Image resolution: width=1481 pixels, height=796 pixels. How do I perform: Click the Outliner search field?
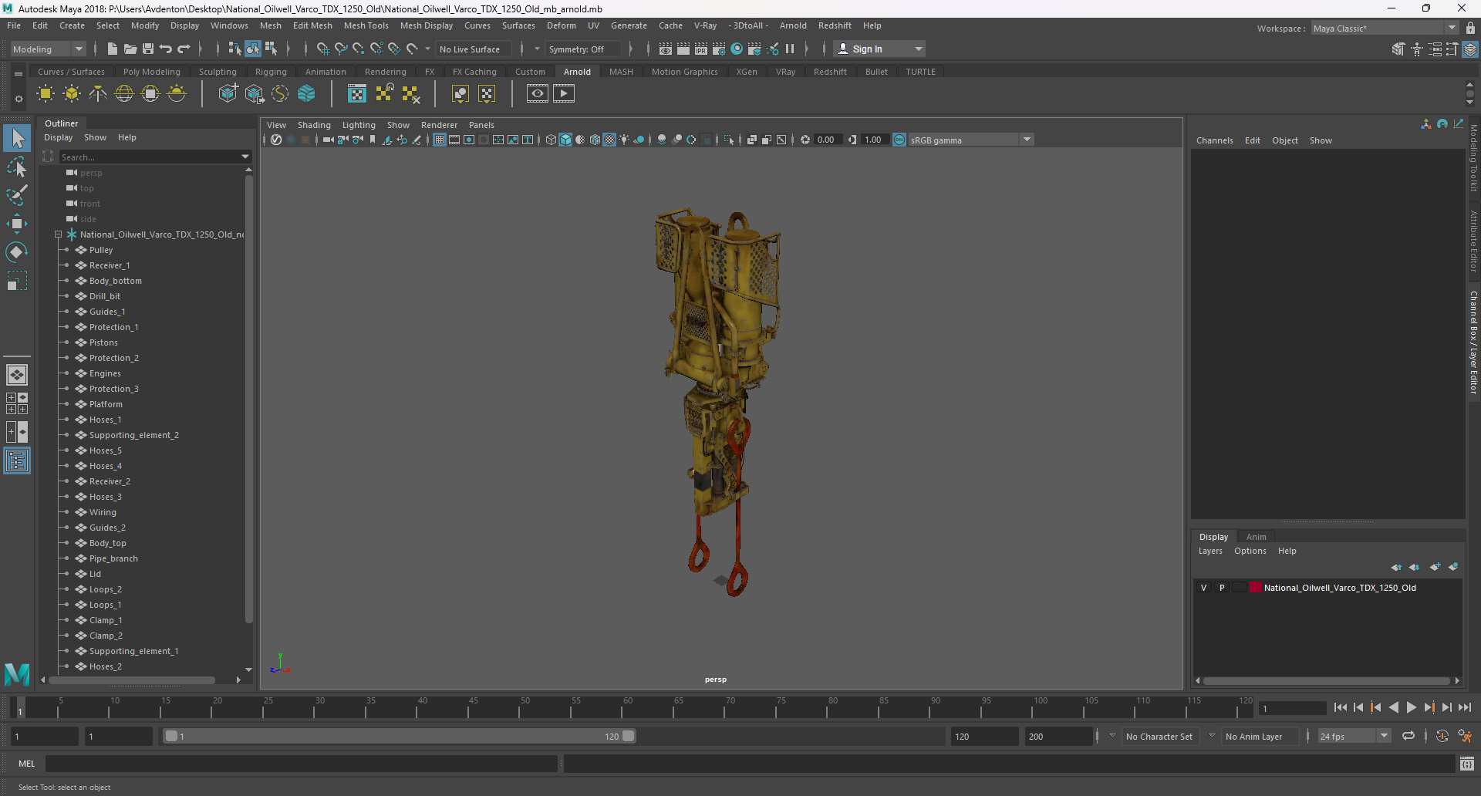(150, 157)
